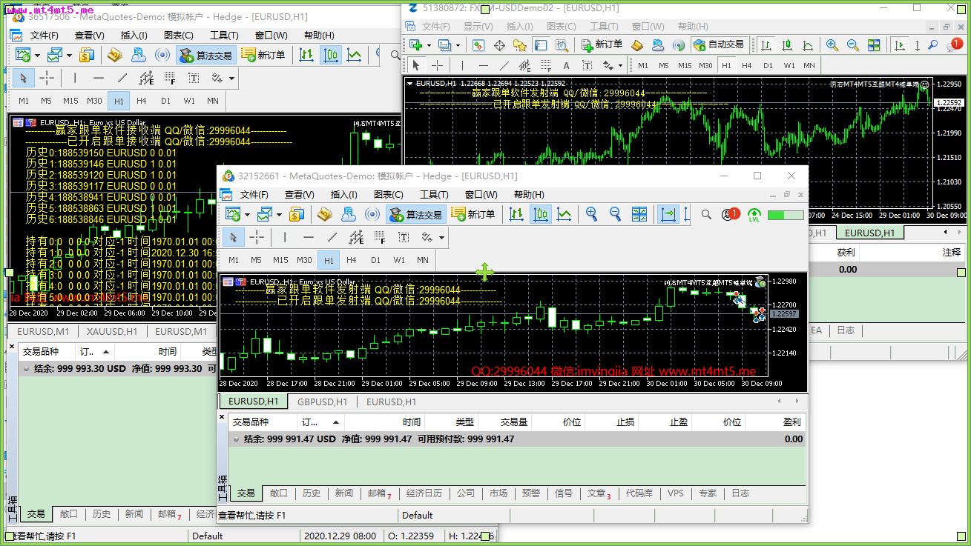This screenshot has height=546, width=971.
Task: Open the notifications icon with red badge in front window
Action: 731,214
